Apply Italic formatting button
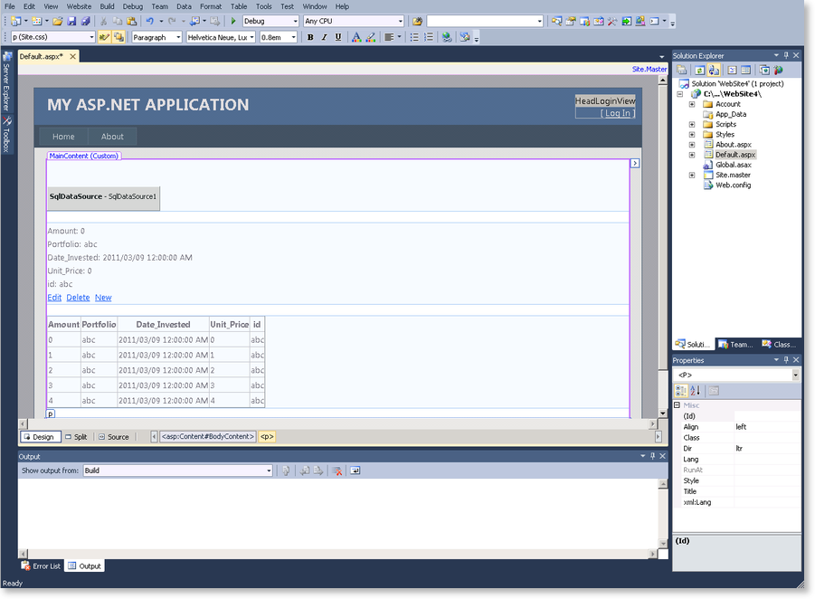The height and width of the screenshot is (599, 815). click(x=325, y=37)
